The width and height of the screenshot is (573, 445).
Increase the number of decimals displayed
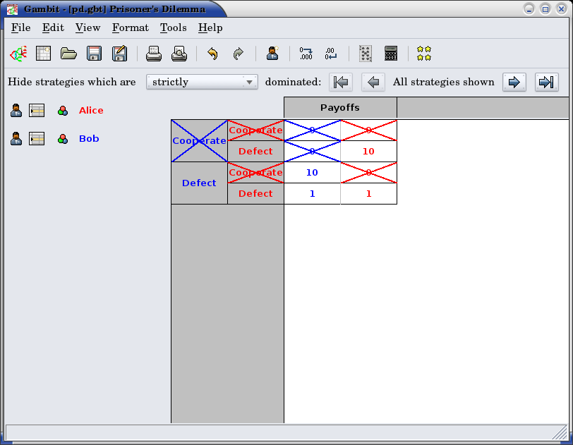coord(306,54)
